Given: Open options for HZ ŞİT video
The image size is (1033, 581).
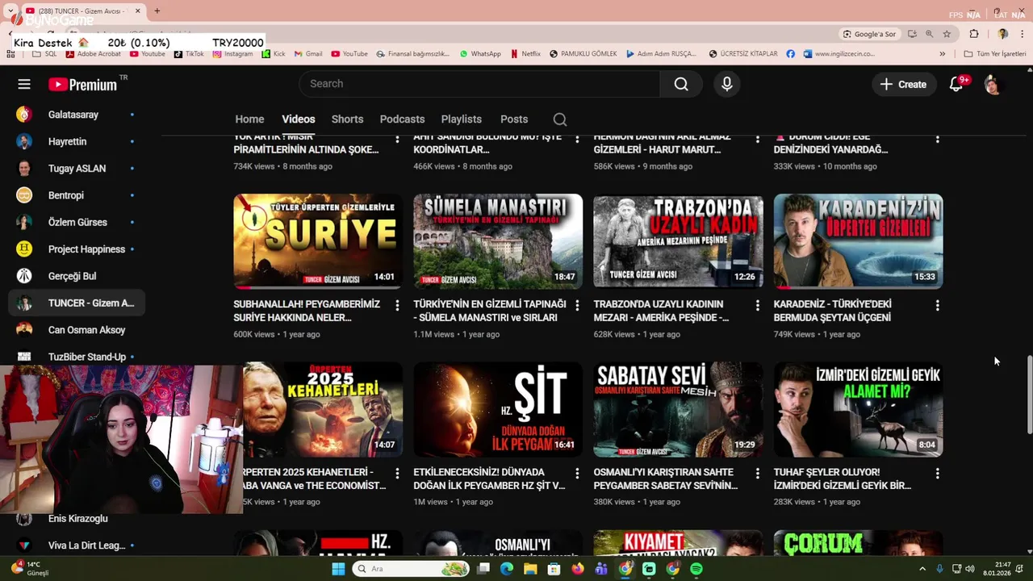Looking at the screenshot, I should point(577,473).
